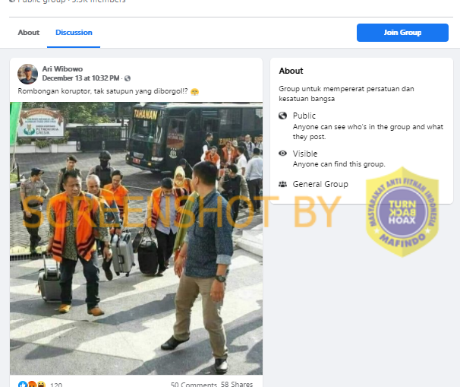View the 58 Shares link
Viewport: 460px width, 387px height.
(237, 384)
